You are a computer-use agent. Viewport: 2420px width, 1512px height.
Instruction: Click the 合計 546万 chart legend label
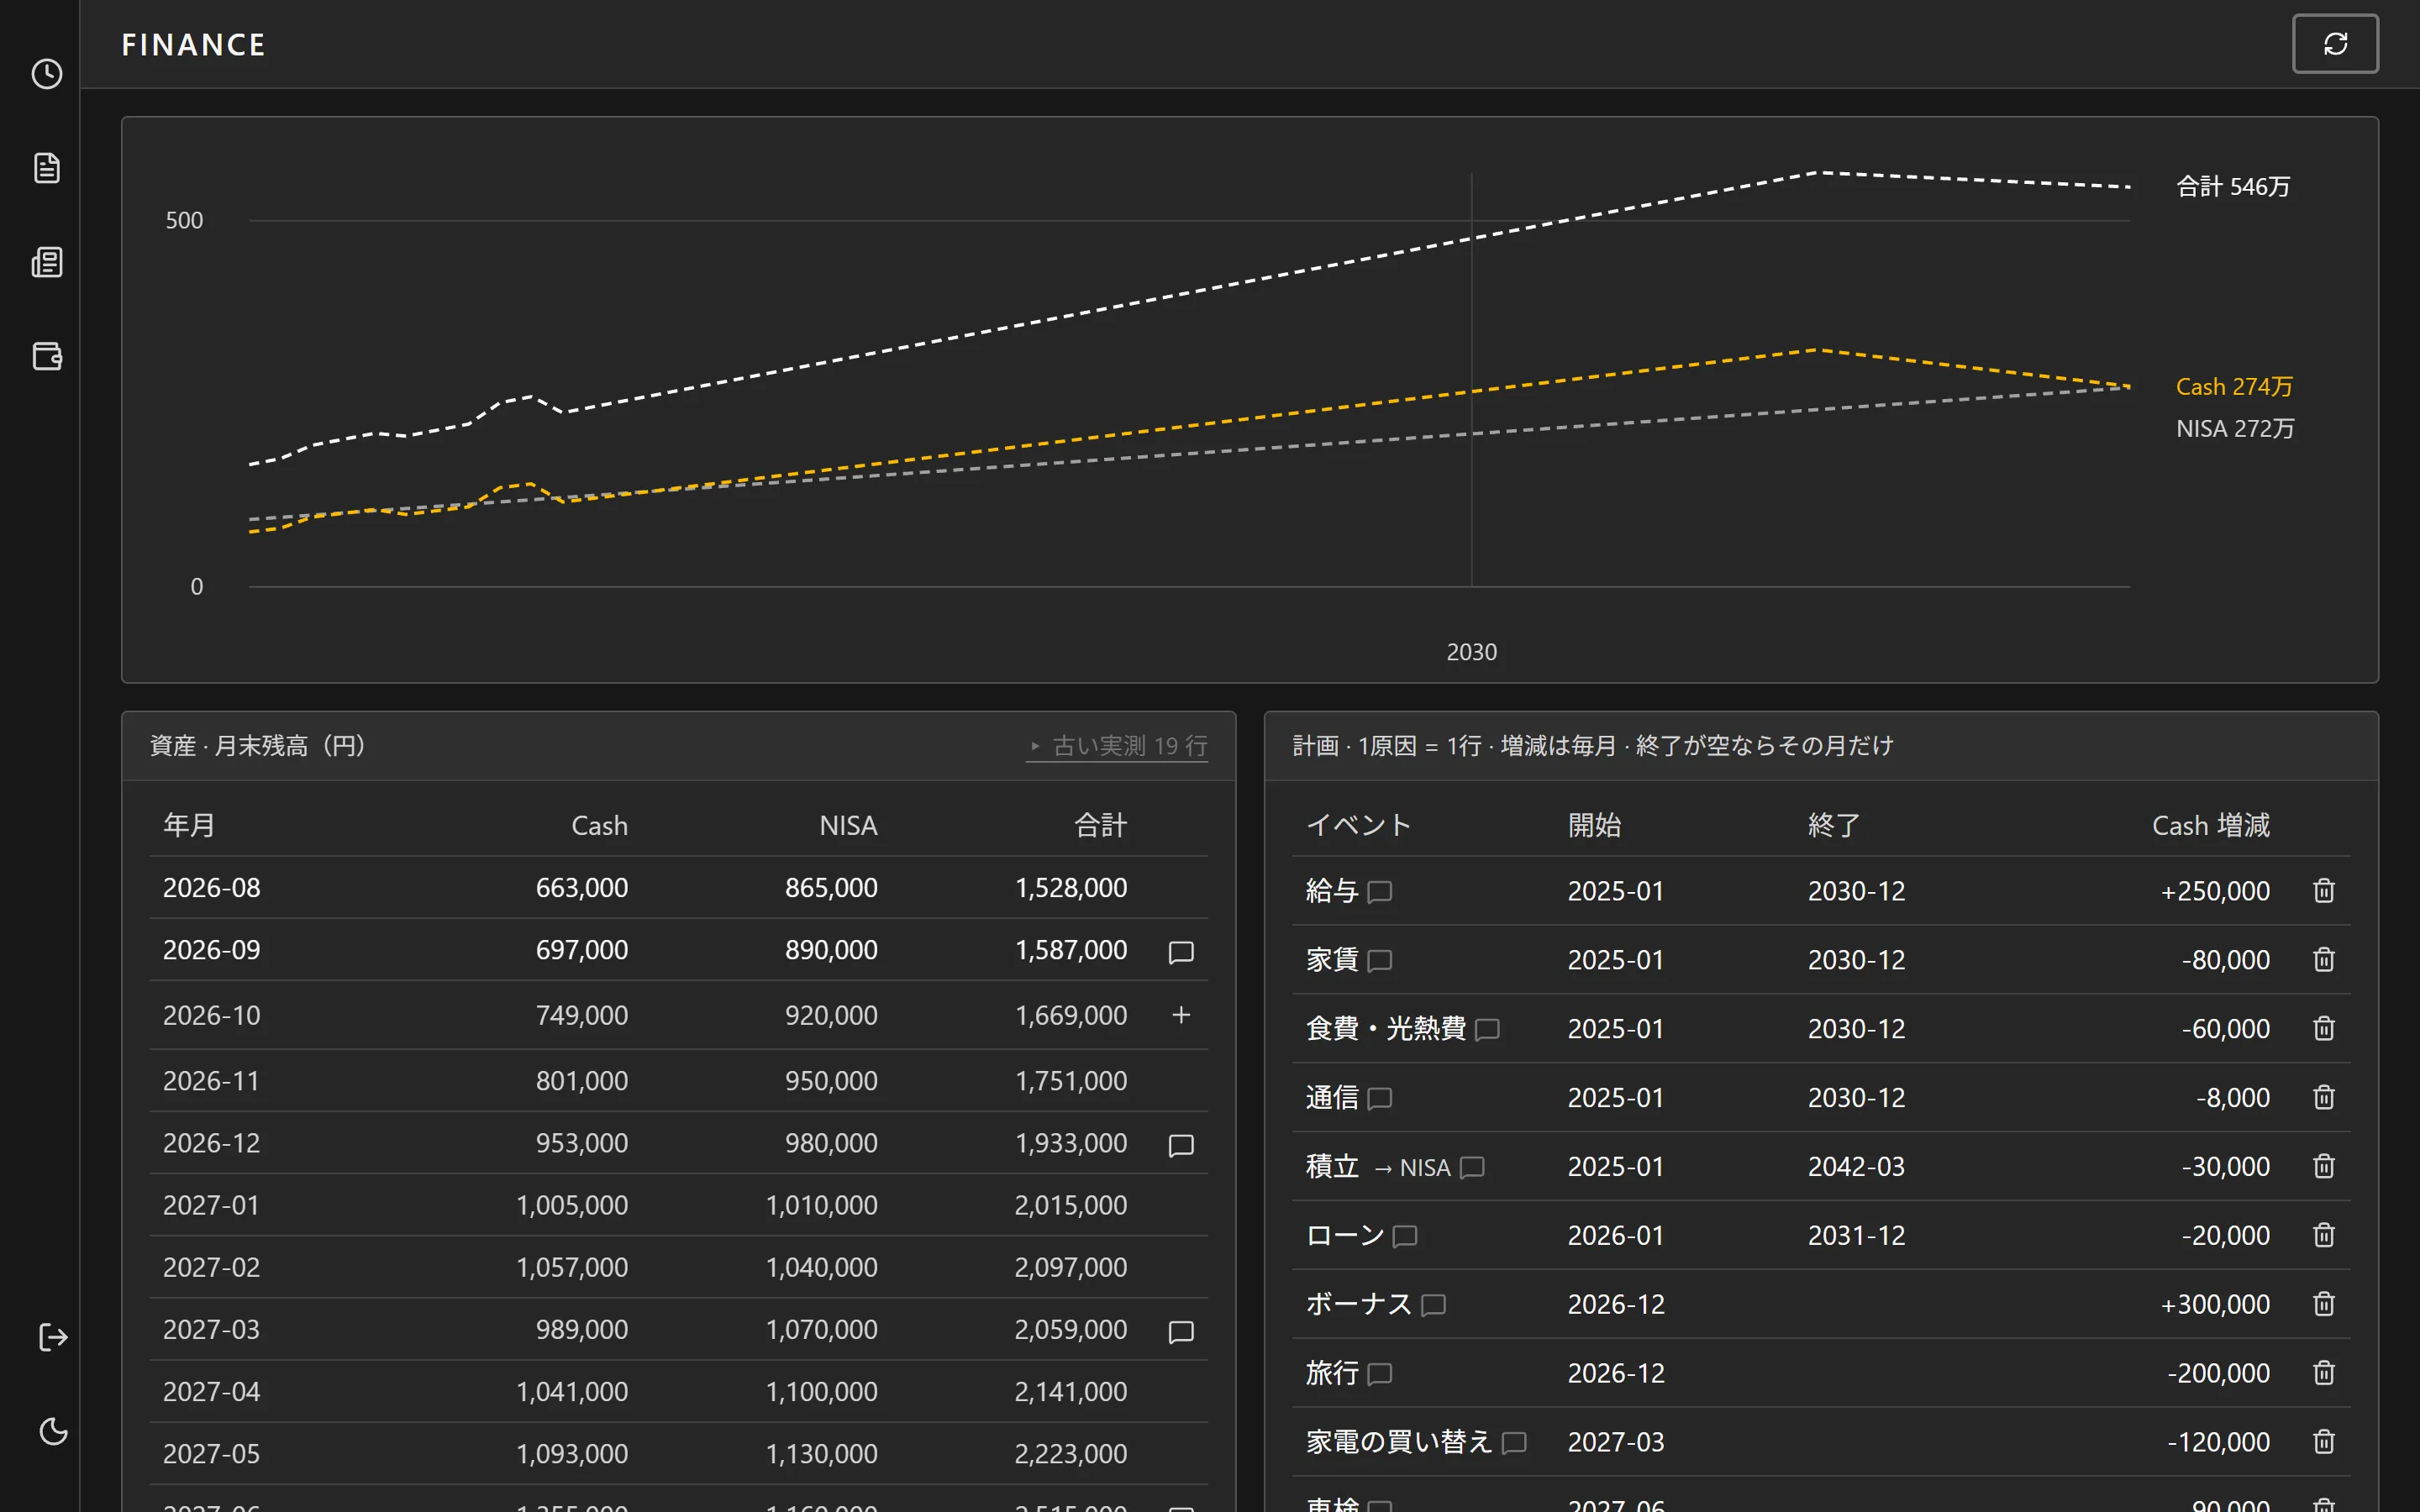2233,187
